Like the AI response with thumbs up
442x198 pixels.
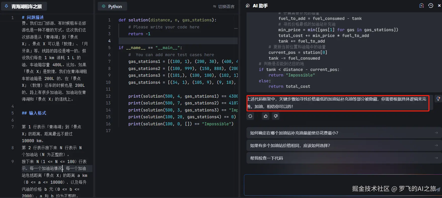[266, 116]
